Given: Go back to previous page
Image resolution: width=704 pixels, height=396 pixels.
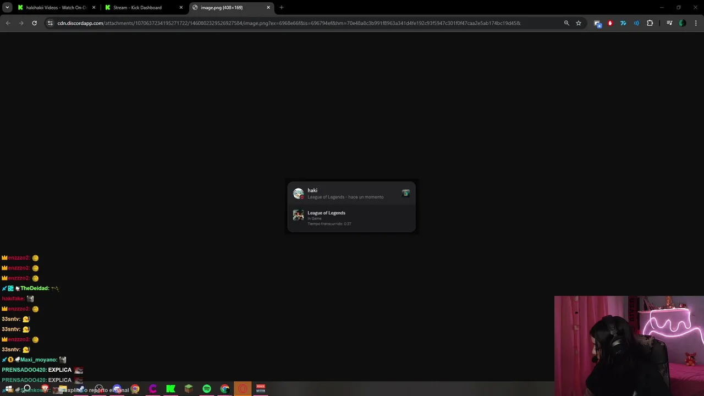Looking at the screenshot, I should (x=8, y=23).
